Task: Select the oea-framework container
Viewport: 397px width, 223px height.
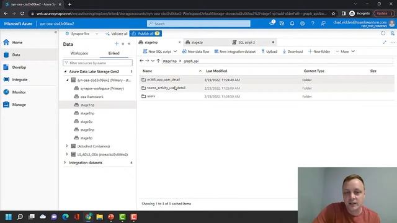Action: pyautogui.click(x=92, y=97)
